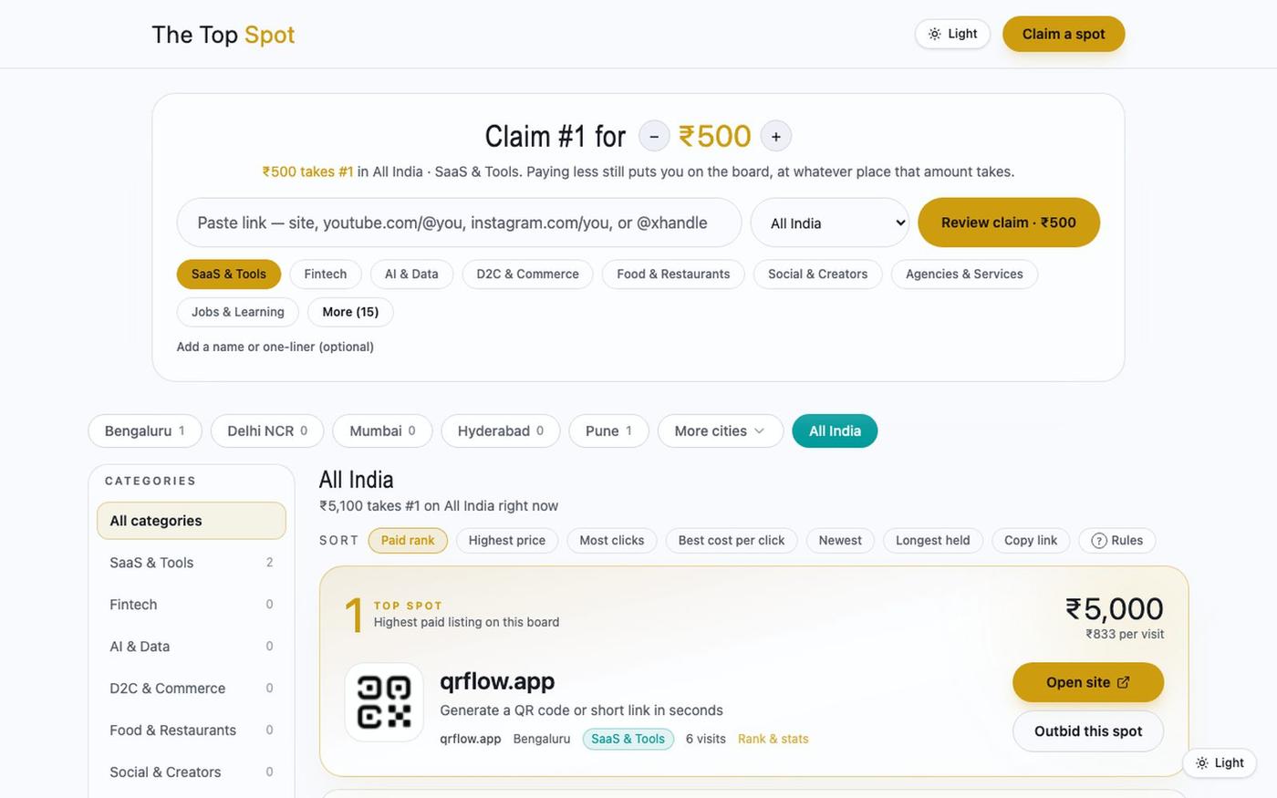The height and width of the screenshot is (798, 1277).
Task: Select the Fintech category chip
Action: 326,274
